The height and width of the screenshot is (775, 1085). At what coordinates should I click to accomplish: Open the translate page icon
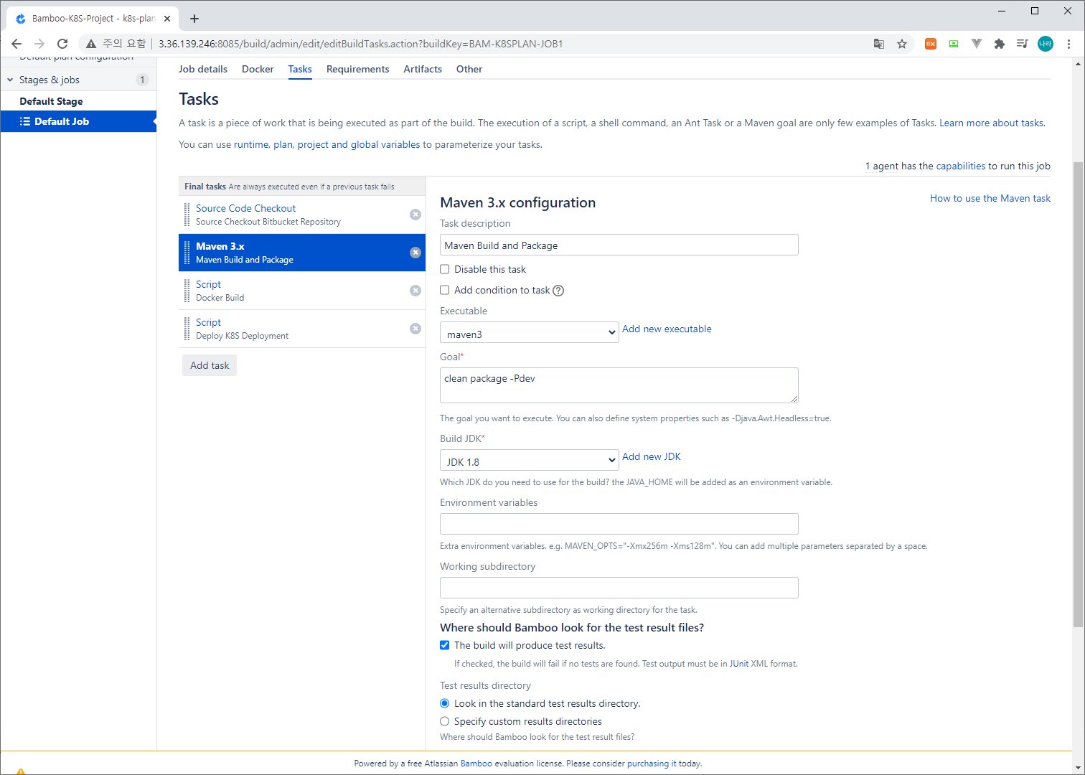879,44
